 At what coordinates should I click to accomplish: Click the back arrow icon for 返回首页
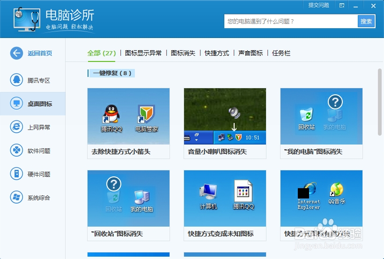pos(16,53)
